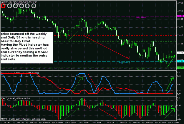This screenshot has height=124, width=184.
Task: Click the 12 Oct 06:00 time label
Action: point(84,122)
